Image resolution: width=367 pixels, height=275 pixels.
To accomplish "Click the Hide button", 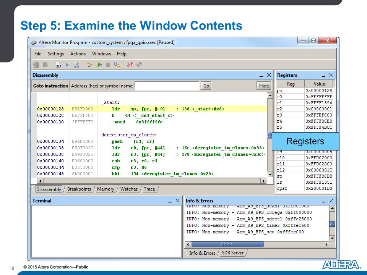I will (264, 86).
